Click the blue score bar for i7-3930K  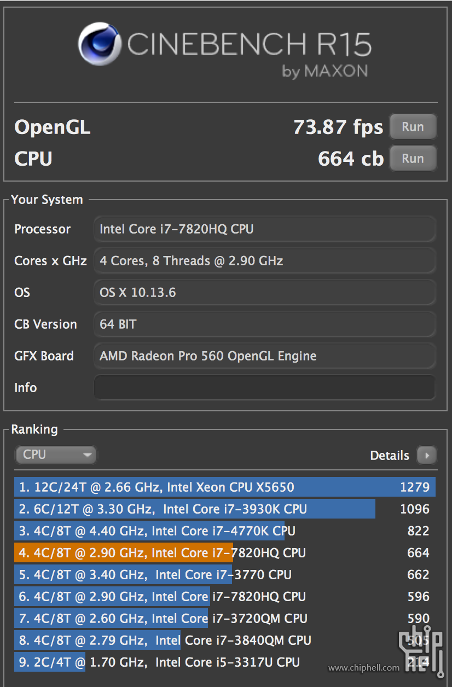[x=192, y=509]
